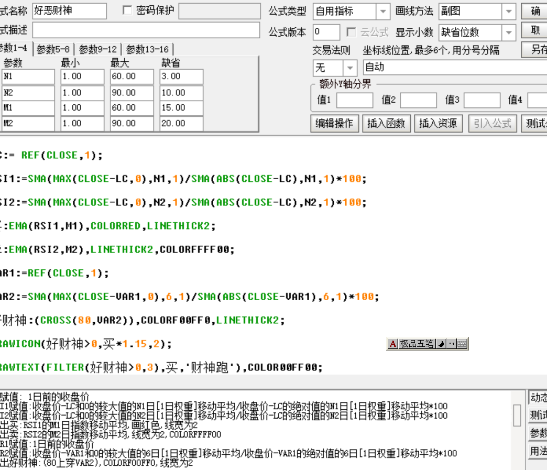This screenshot has height=470, width=547.
Task: Expand the 显示小数 dropdown showing 缺省位数
Action: [x=507, y=32]
